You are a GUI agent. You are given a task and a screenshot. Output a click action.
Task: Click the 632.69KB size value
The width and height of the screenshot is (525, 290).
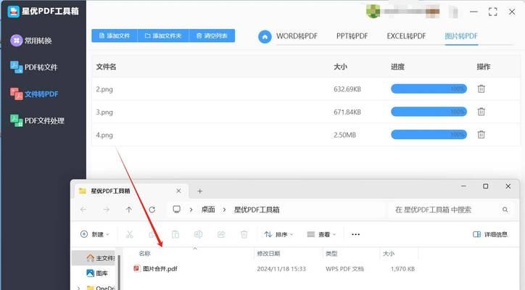[x=347, y=89]
